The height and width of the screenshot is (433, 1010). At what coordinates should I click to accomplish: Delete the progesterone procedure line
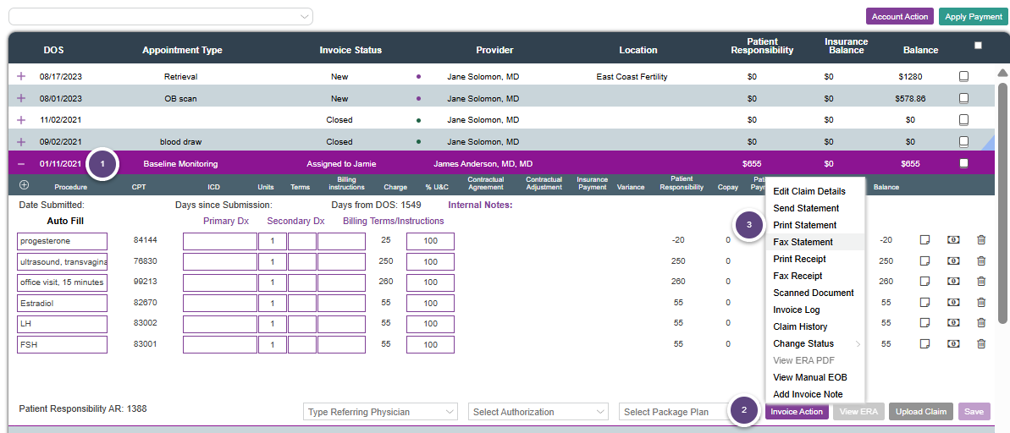[981, 240]
